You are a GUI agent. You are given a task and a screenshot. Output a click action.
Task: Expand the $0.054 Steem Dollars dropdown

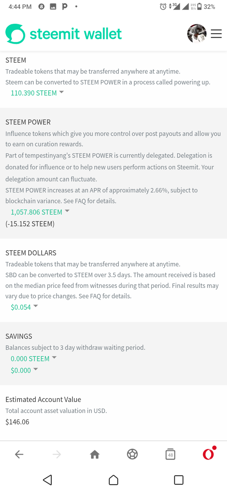tap(24, 307)
